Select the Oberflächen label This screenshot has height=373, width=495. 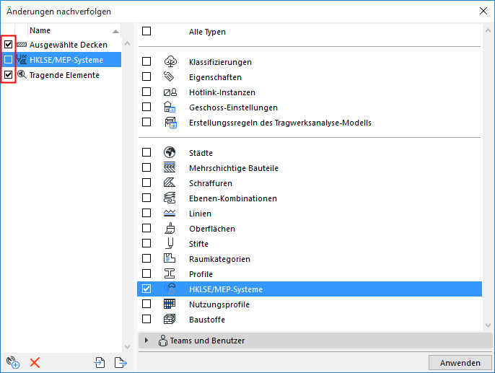(212, 229)
